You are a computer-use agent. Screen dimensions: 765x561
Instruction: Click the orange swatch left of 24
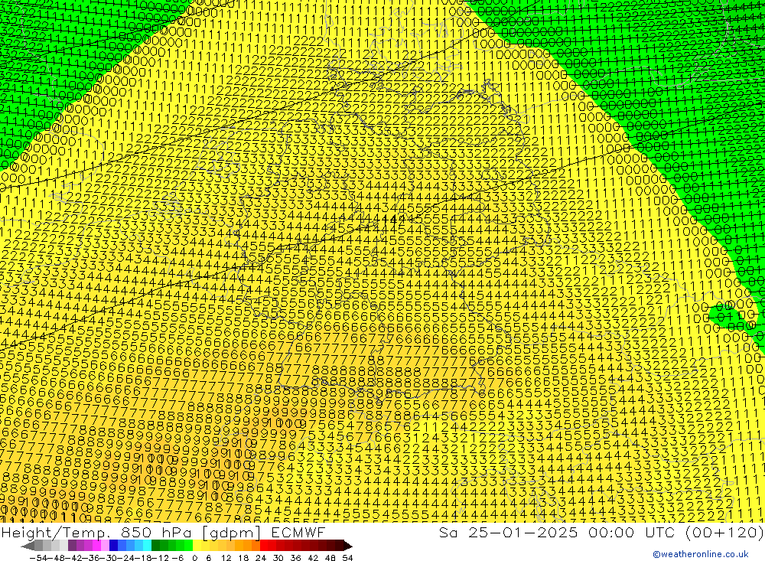(256, 546)
